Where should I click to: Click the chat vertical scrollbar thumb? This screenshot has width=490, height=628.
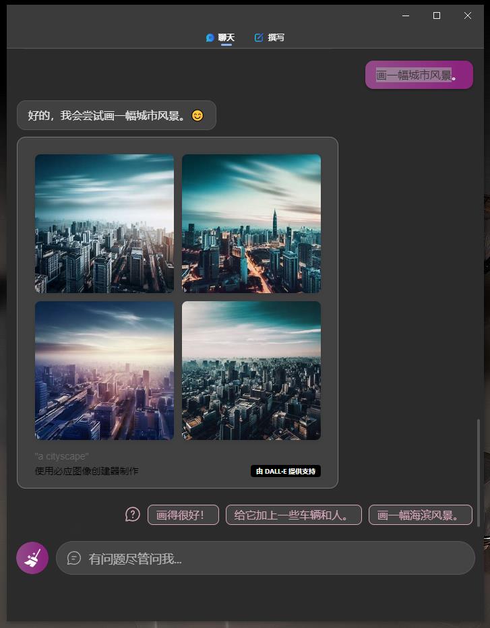pyautogui.click(x=478, y=472)
